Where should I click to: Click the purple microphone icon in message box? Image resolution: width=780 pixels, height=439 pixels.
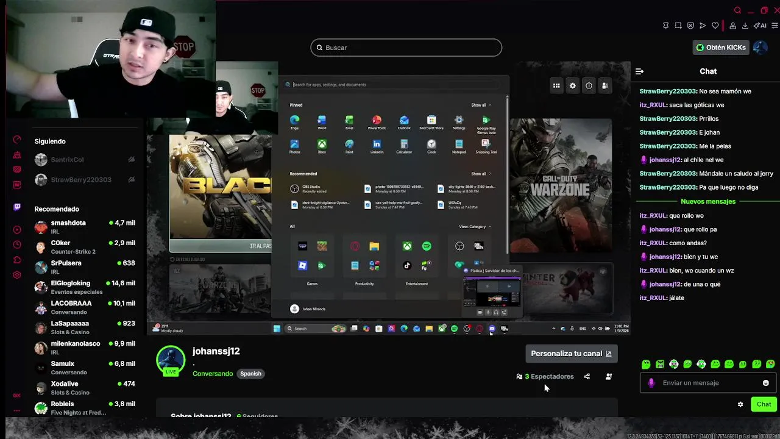click(x=651, y=383)
